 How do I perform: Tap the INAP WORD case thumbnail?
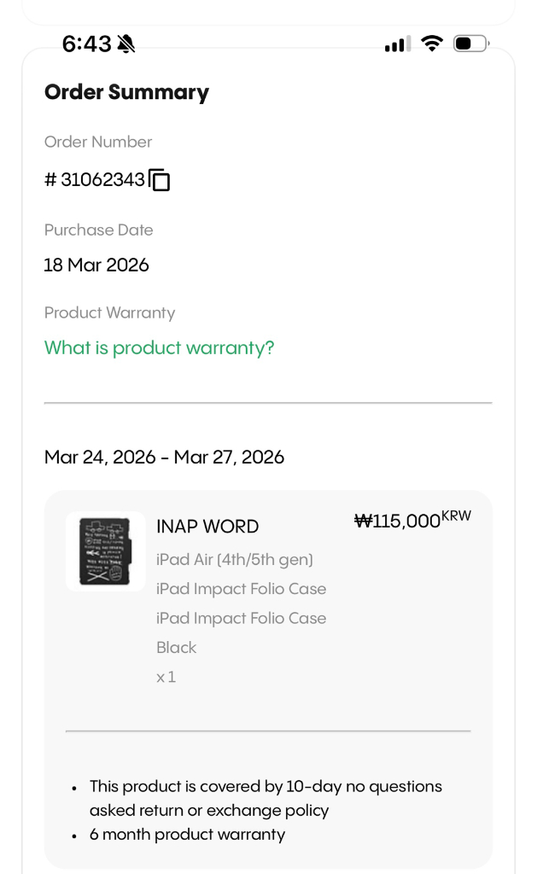[x=105, y=551]
